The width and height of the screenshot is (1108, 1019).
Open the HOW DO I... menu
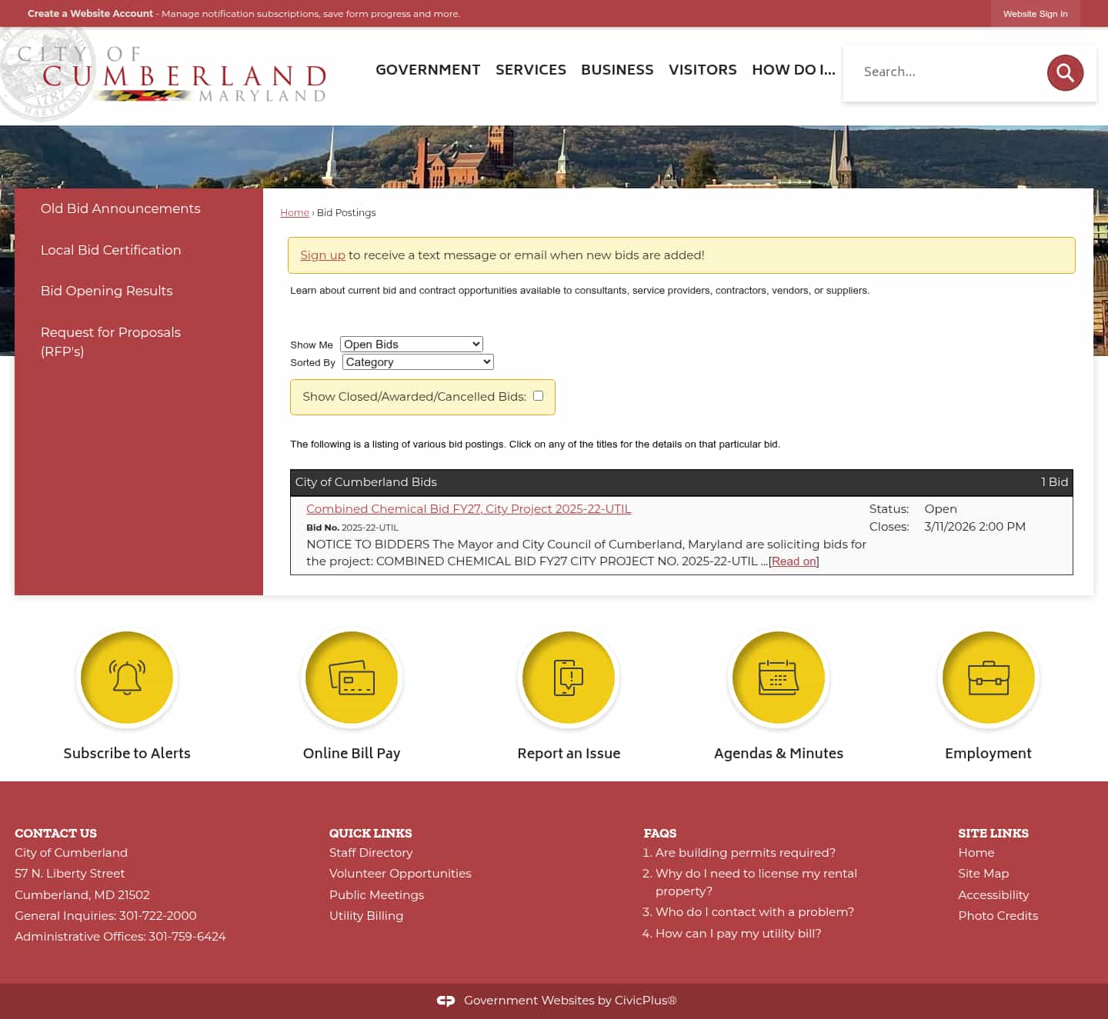click(793, 69)
